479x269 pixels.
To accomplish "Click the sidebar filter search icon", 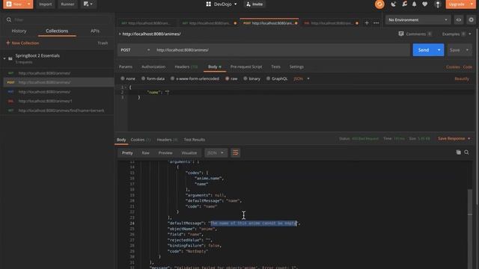I will (9, 20).
